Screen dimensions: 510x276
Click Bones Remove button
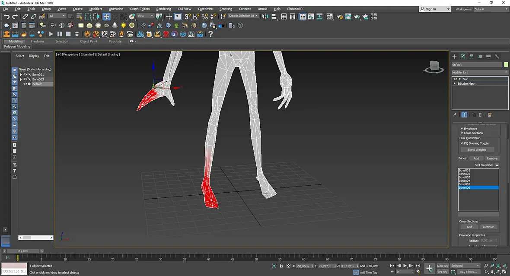point(492,159)
